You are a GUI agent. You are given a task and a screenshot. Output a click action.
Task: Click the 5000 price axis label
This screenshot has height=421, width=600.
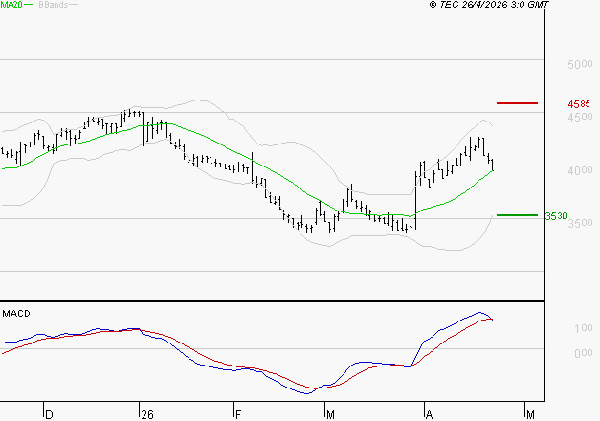[580, 64]
